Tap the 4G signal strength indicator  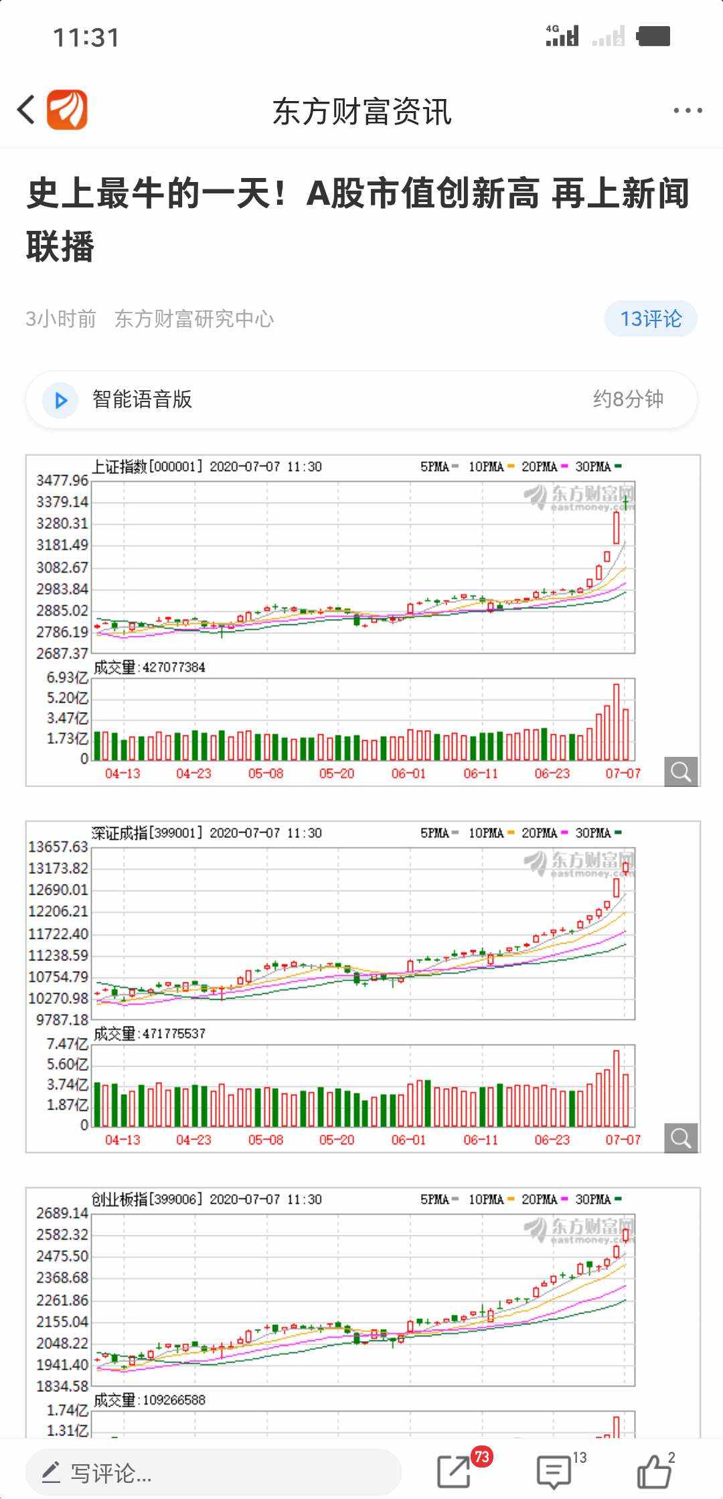pyautogui.click(x=562, y=35)
